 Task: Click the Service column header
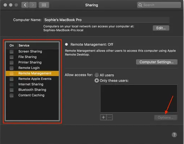[x=24, y=46]
